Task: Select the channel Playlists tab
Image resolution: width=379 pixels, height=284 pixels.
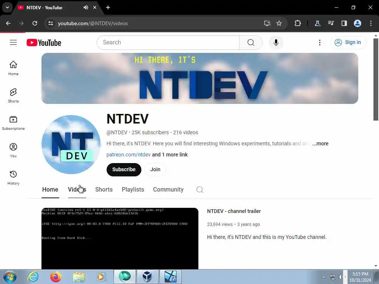Action: point(133,190)
